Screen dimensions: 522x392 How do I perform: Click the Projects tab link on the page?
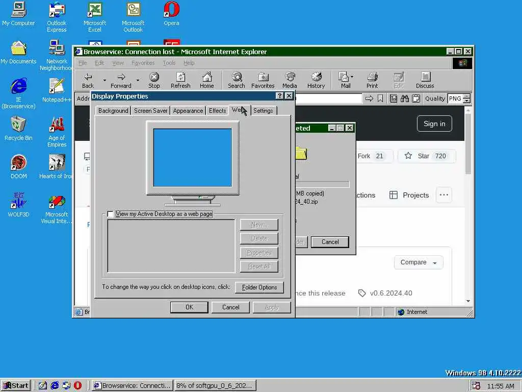coord(409,195)
